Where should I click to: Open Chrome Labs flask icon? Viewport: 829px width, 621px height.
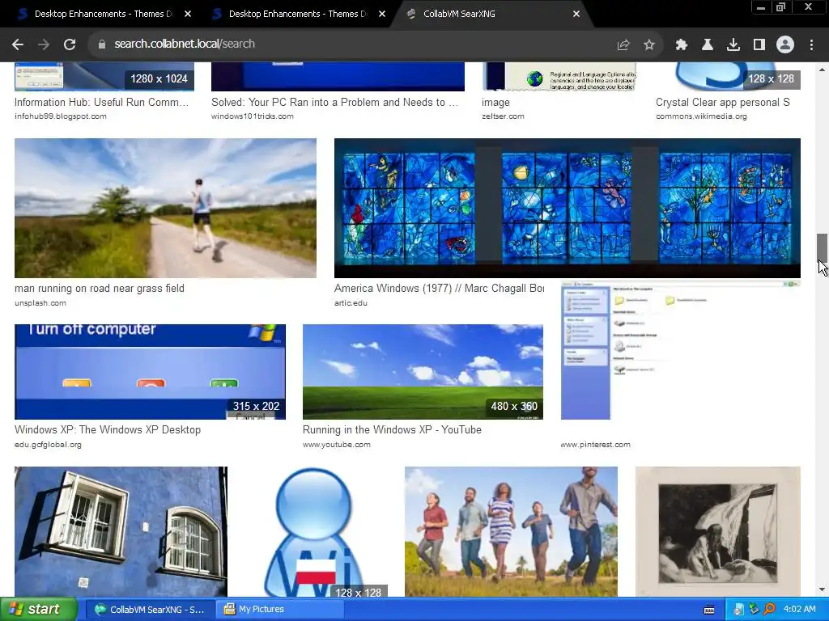[708, 45]
